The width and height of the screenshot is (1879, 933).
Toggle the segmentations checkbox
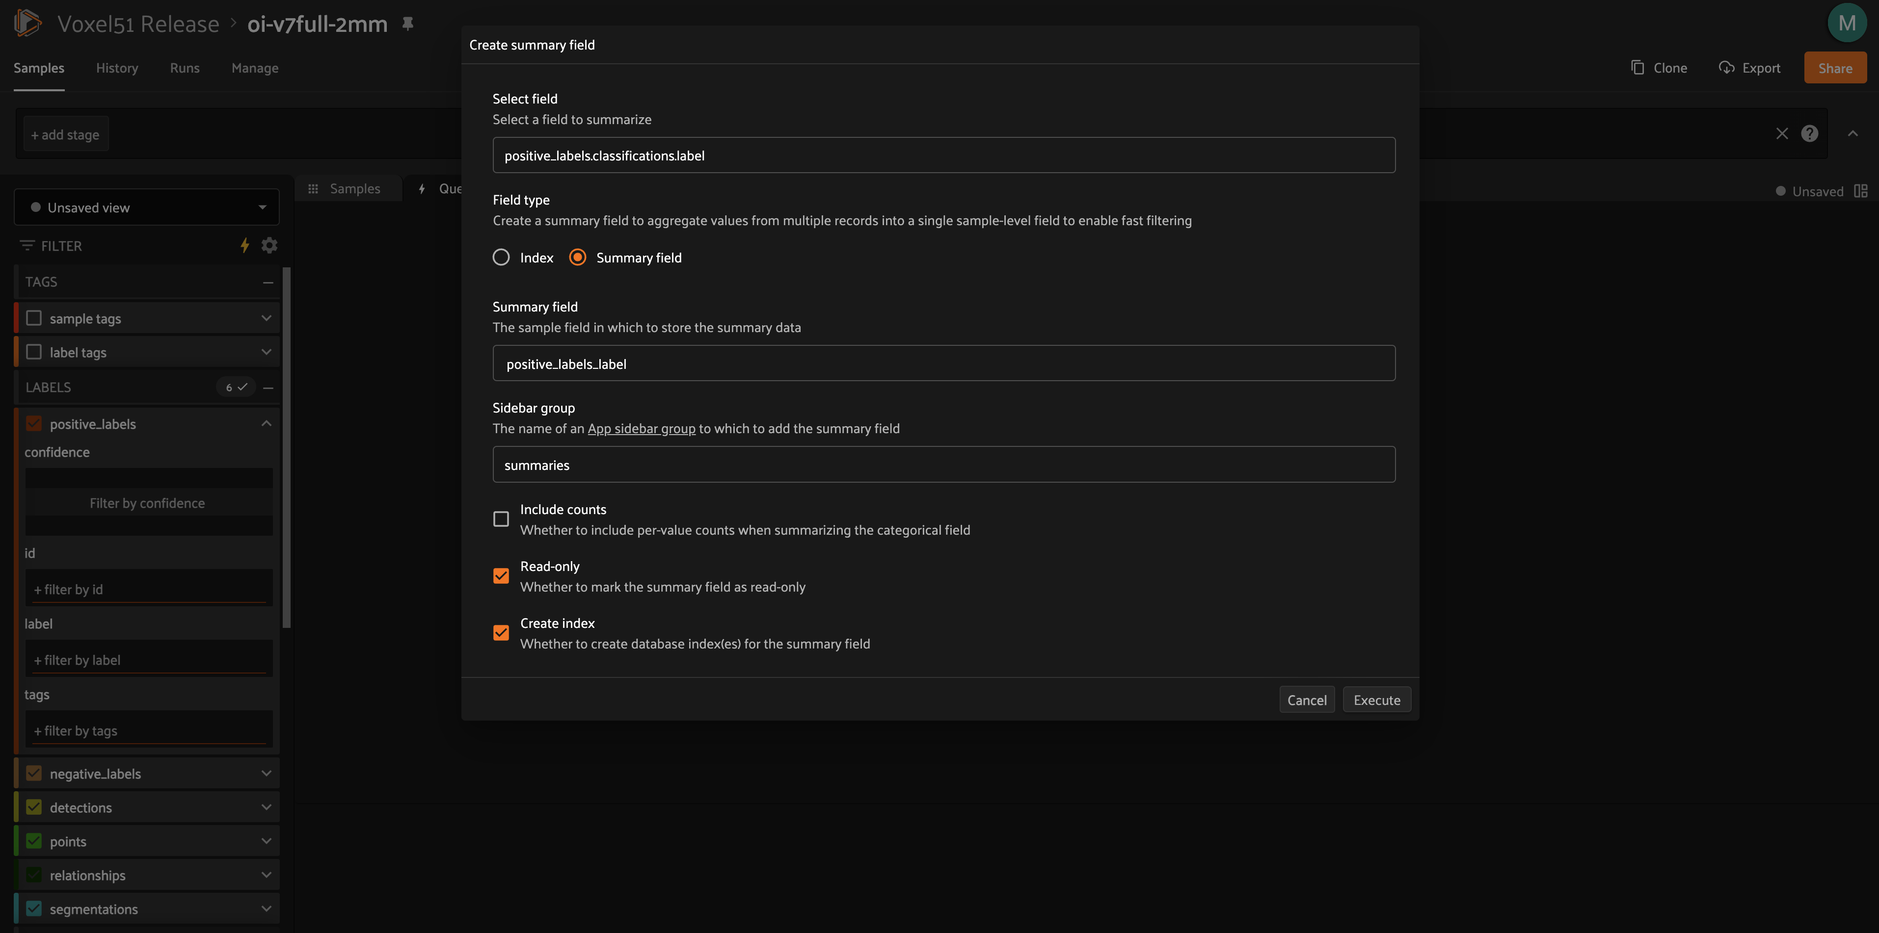(x=33, y=909)
